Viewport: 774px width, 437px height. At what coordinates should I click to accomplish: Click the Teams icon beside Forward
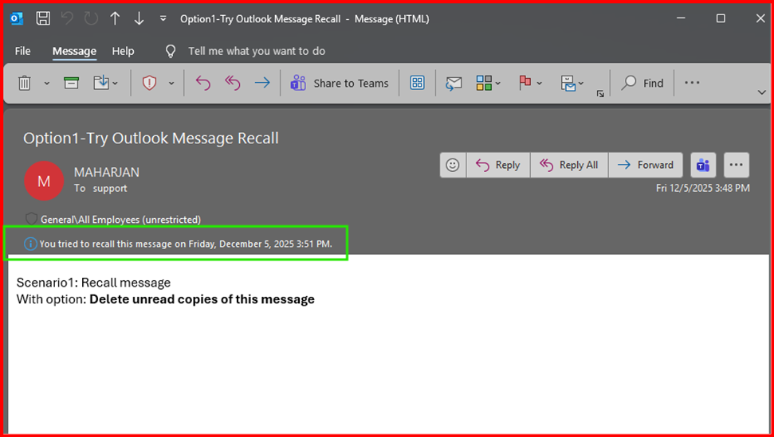point(703,165)
